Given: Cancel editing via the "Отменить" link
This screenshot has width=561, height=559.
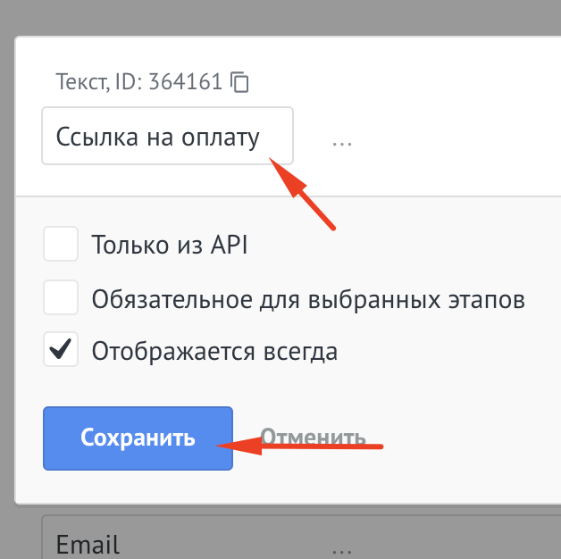Looking at the screenshot, I should point(313,437).
